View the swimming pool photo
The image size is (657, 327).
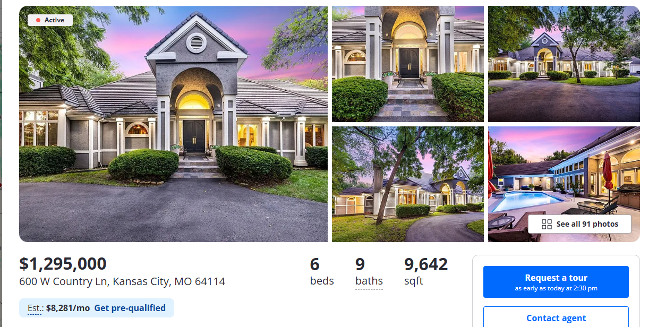564,184
